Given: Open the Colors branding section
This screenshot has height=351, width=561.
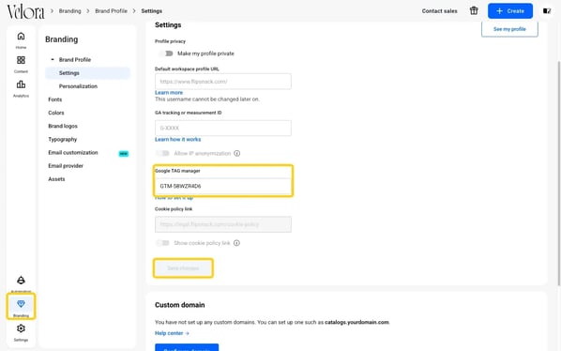Looking at the screenshot, I should point(55,113).
